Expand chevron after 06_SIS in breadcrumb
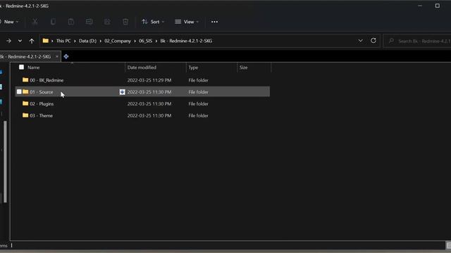This screenshot has height=253, width=451. [156, 41]
